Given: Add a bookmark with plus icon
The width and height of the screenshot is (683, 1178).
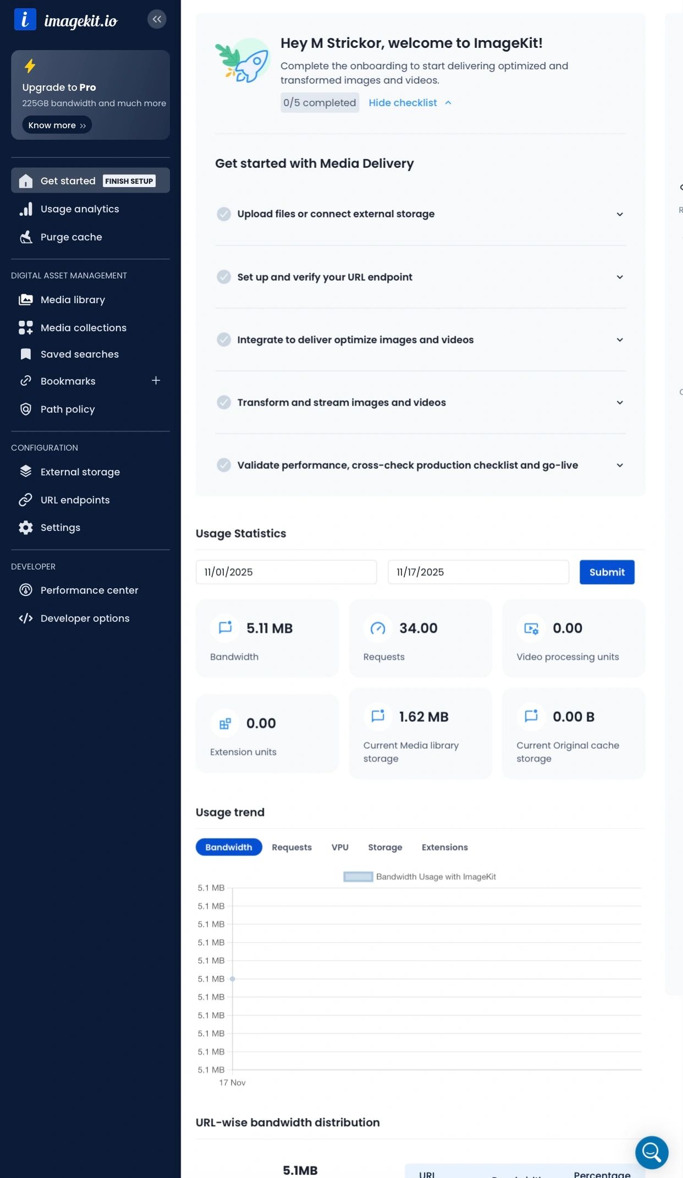Looking at the screenshot, I should point(156,381).
